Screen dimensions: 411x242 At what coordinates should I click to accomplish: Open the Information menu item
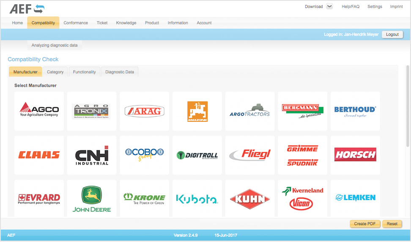[x=178, y=23]
